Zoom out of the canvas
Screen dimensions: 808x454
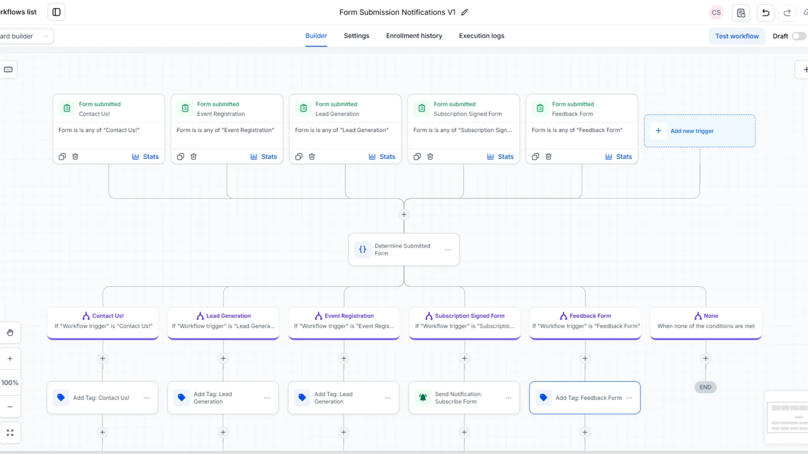click(x=10, y=407)
